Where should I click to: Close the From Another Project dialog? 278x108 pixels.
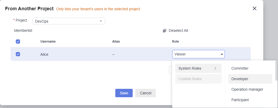click(254, 8)
